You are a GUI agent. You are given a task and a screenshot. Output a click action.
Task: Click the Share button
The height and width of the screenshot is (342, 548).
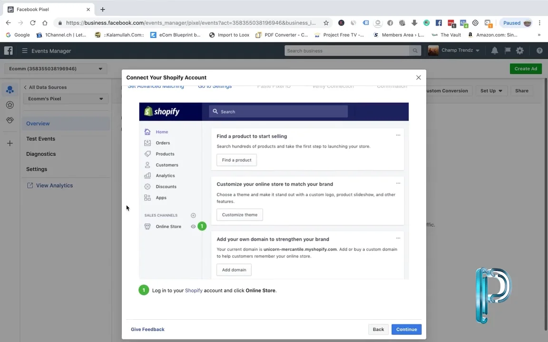pyautogui.click(x=521, y=91)
